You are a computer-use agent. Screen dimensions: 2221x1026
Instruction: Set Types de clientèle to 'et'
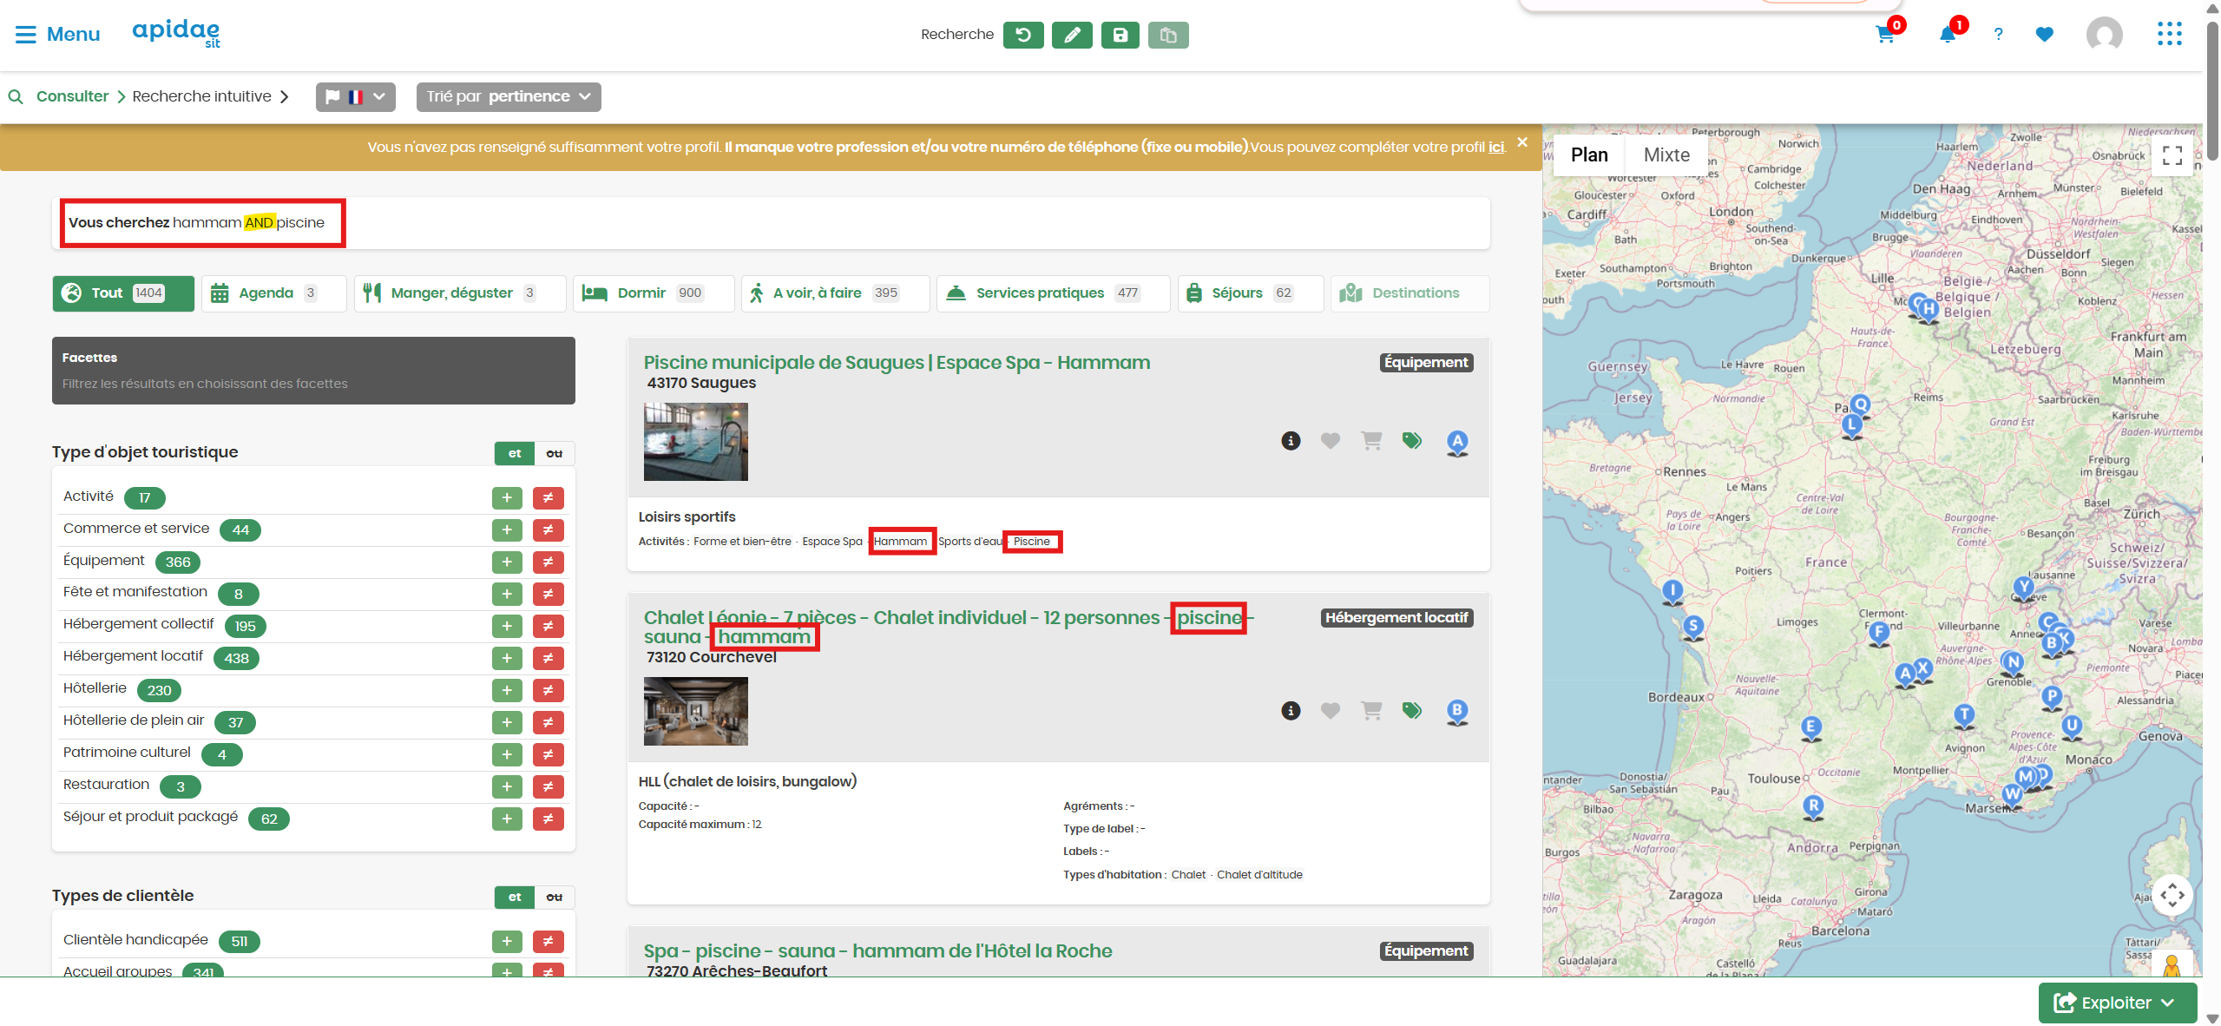515,897
